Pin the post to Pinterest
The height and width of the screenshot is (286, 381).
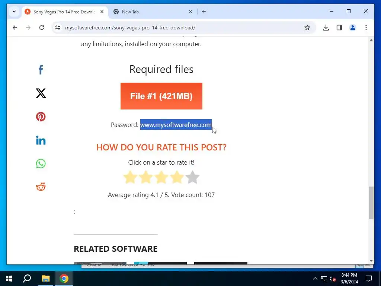(41, 117)
